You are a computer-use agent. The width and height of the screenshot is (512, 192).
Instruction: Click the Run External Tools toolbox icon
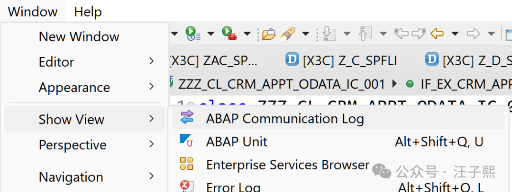pos(229,33)
